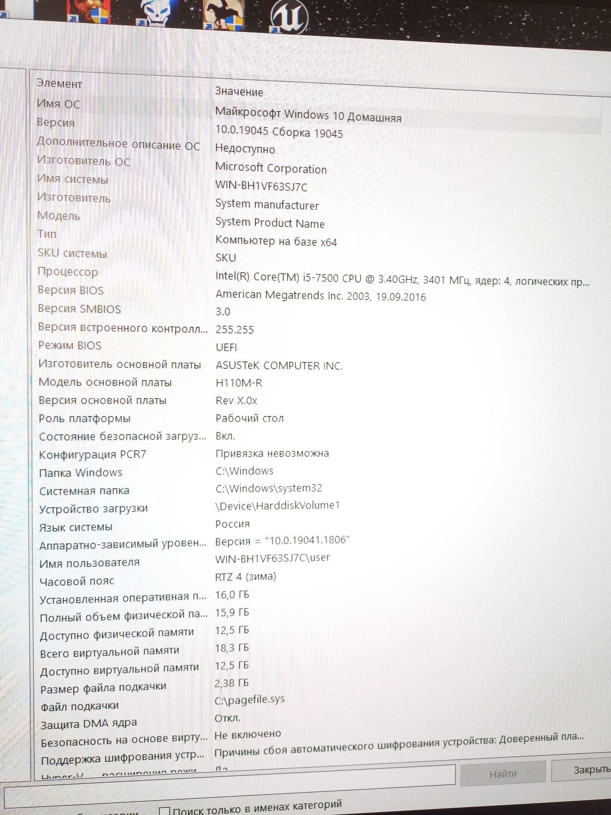Image resolution: width=611 pixels, height=815 pixels.
Task: Select the 'Режим BIOS' row label
Action: tap(70, 345)
